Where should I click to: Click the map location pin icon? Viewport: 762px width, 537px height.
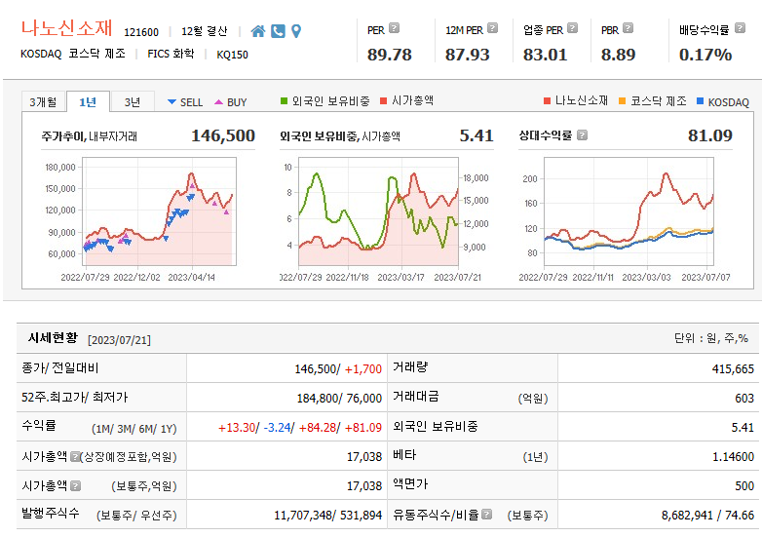(x=296, y=31)
